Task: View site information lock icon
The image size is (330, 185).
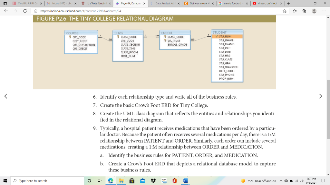Action: (35, 11)
